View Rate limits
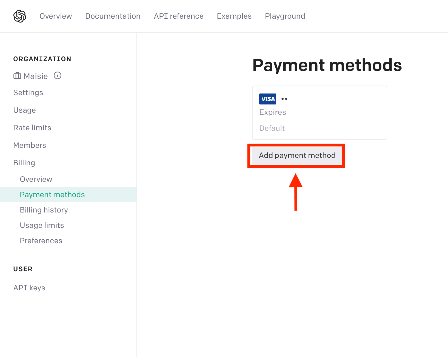 click(x=32, y=127)
